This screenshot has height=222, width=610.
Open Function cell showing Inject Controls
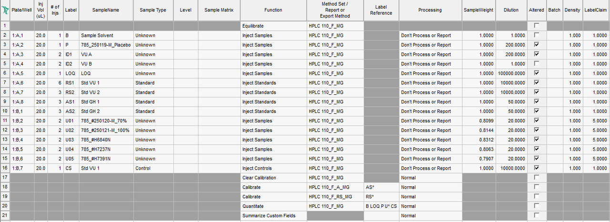(x=274, y=168)
